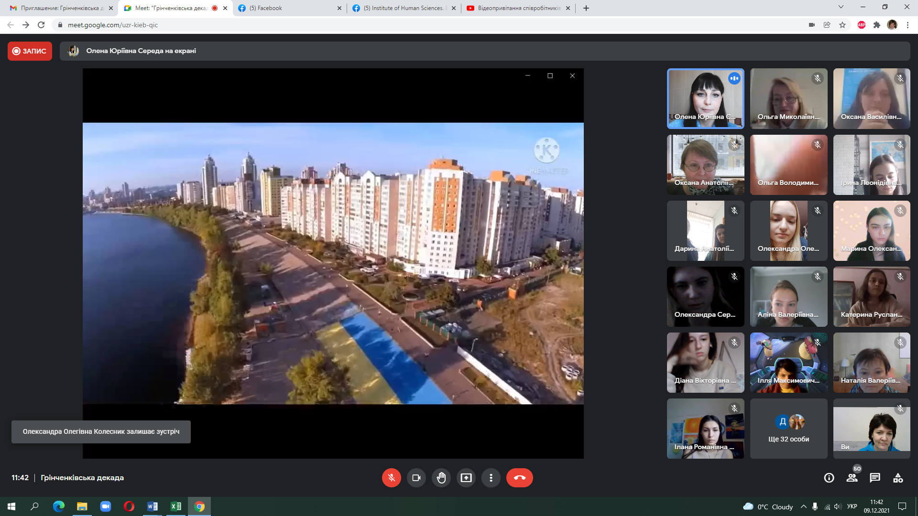Toggle the microphone mute button
The height and width of the screenshot is (516, 918).
[x=391, y=478]
